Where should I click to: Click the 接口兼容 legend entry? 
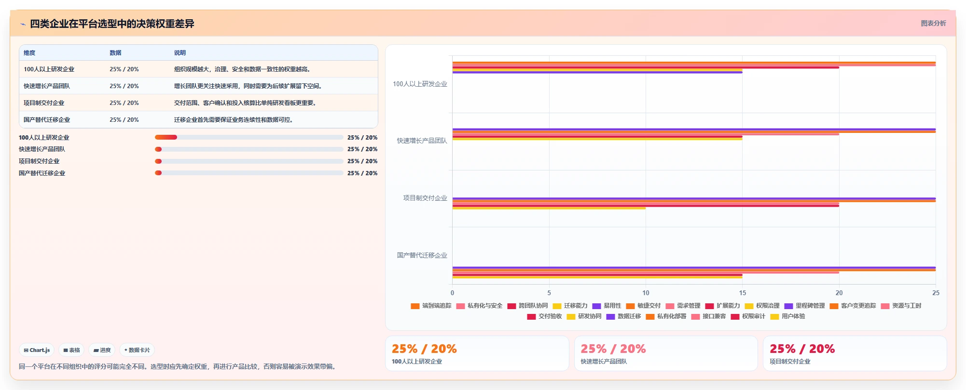click(708, 316)
